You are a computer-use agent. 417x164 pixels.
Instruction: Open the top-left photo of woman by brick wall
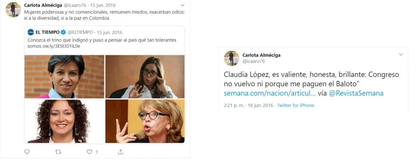(64, 77)
